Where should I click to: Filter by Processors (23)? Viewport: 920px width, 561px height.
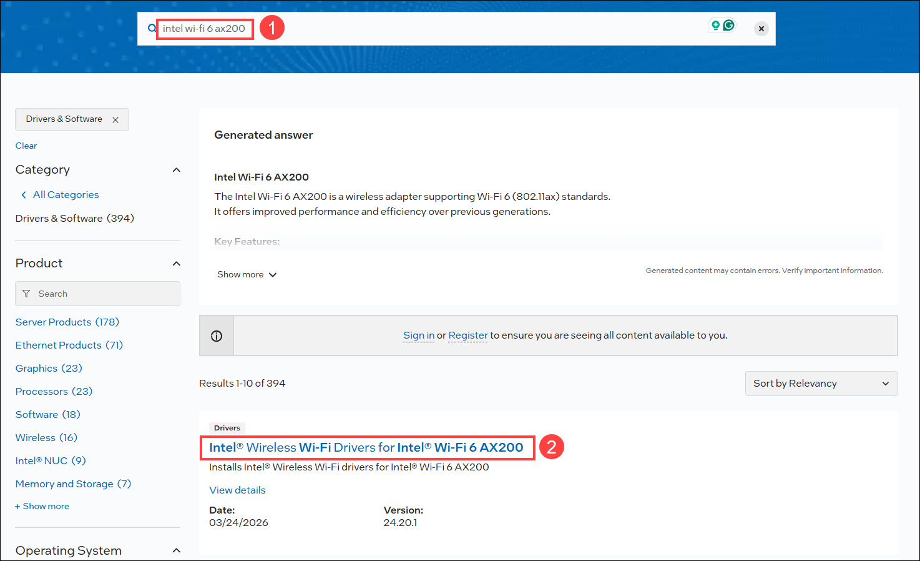[x=54, y=392]
